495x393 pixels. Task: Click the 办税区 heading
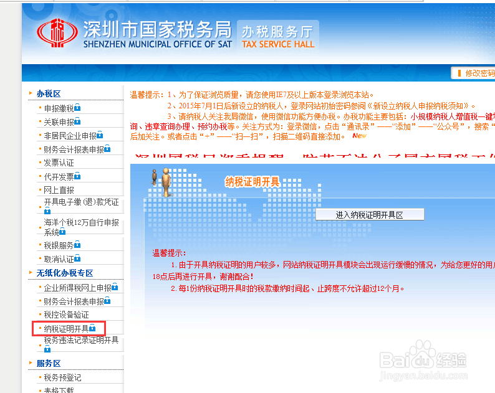[49, 93]
